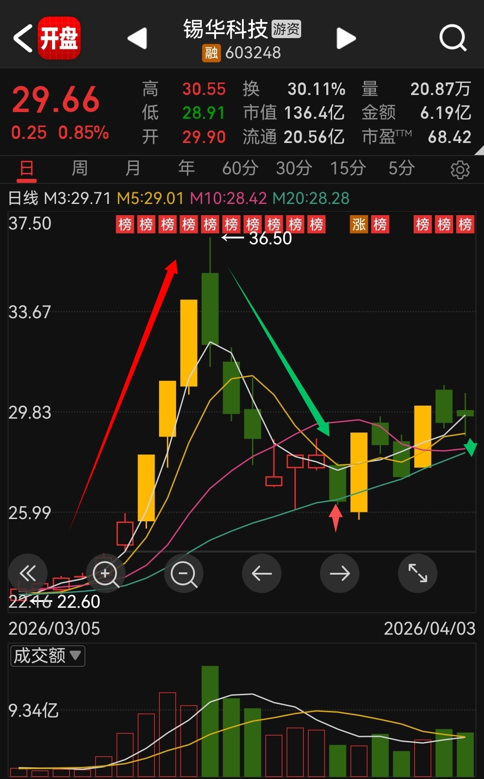Tap turnover rate 30.11%
484x779 pixels.
tap(316, 89)
